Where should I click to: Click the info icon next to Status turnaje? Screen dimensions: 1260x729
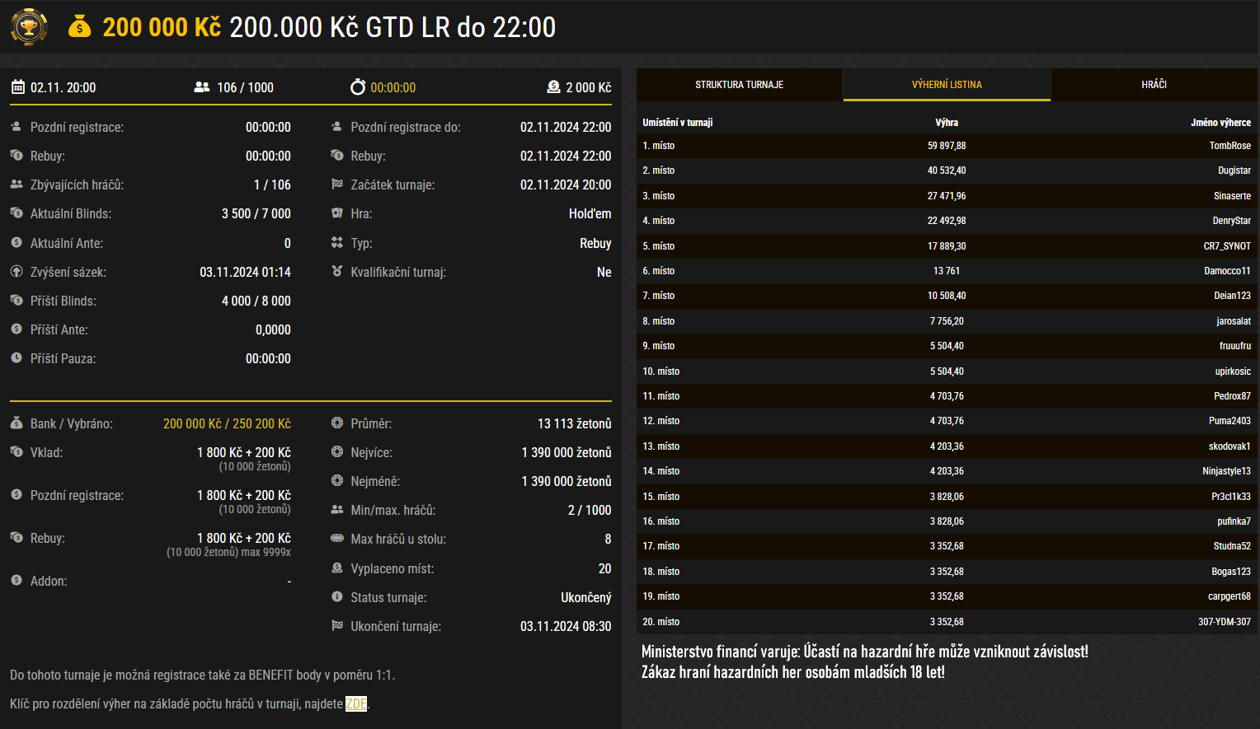[336, 597]
